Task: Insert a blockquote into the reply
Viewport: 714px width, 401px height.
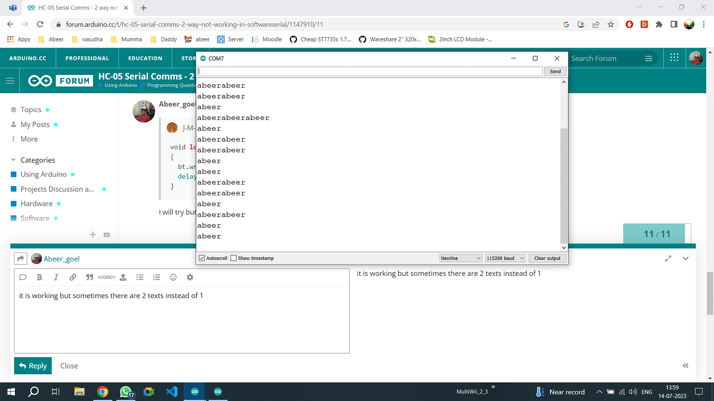Action: pyautogui.click(x=89, y=277)
